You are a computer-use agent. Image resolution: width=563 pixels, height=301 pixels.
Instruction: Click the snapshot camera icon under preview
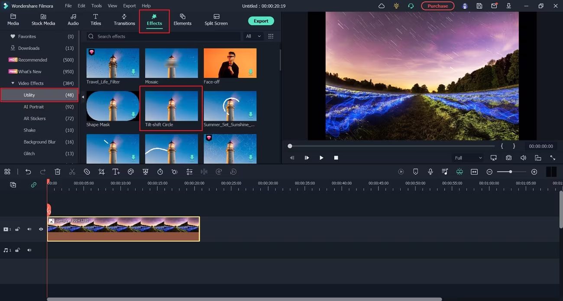(x=508, y=158)
